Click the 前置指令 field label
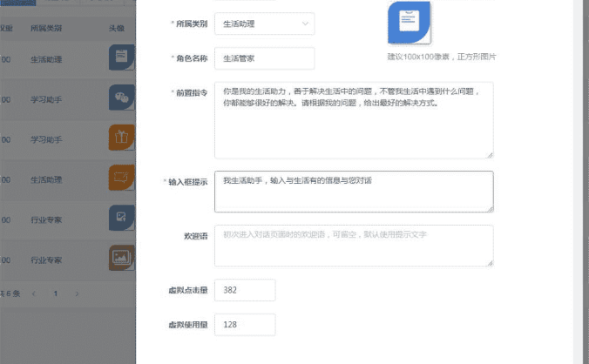Image resolution: width=589 pixels, height=364 pixels. point(190,93)
